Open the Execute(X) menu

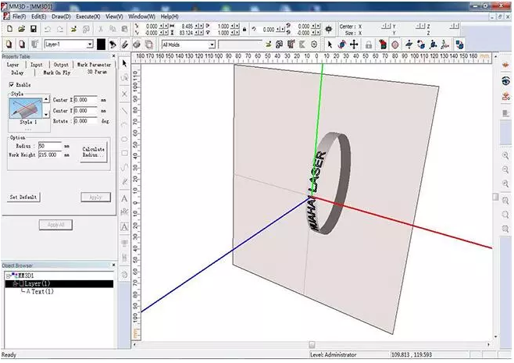87,16
